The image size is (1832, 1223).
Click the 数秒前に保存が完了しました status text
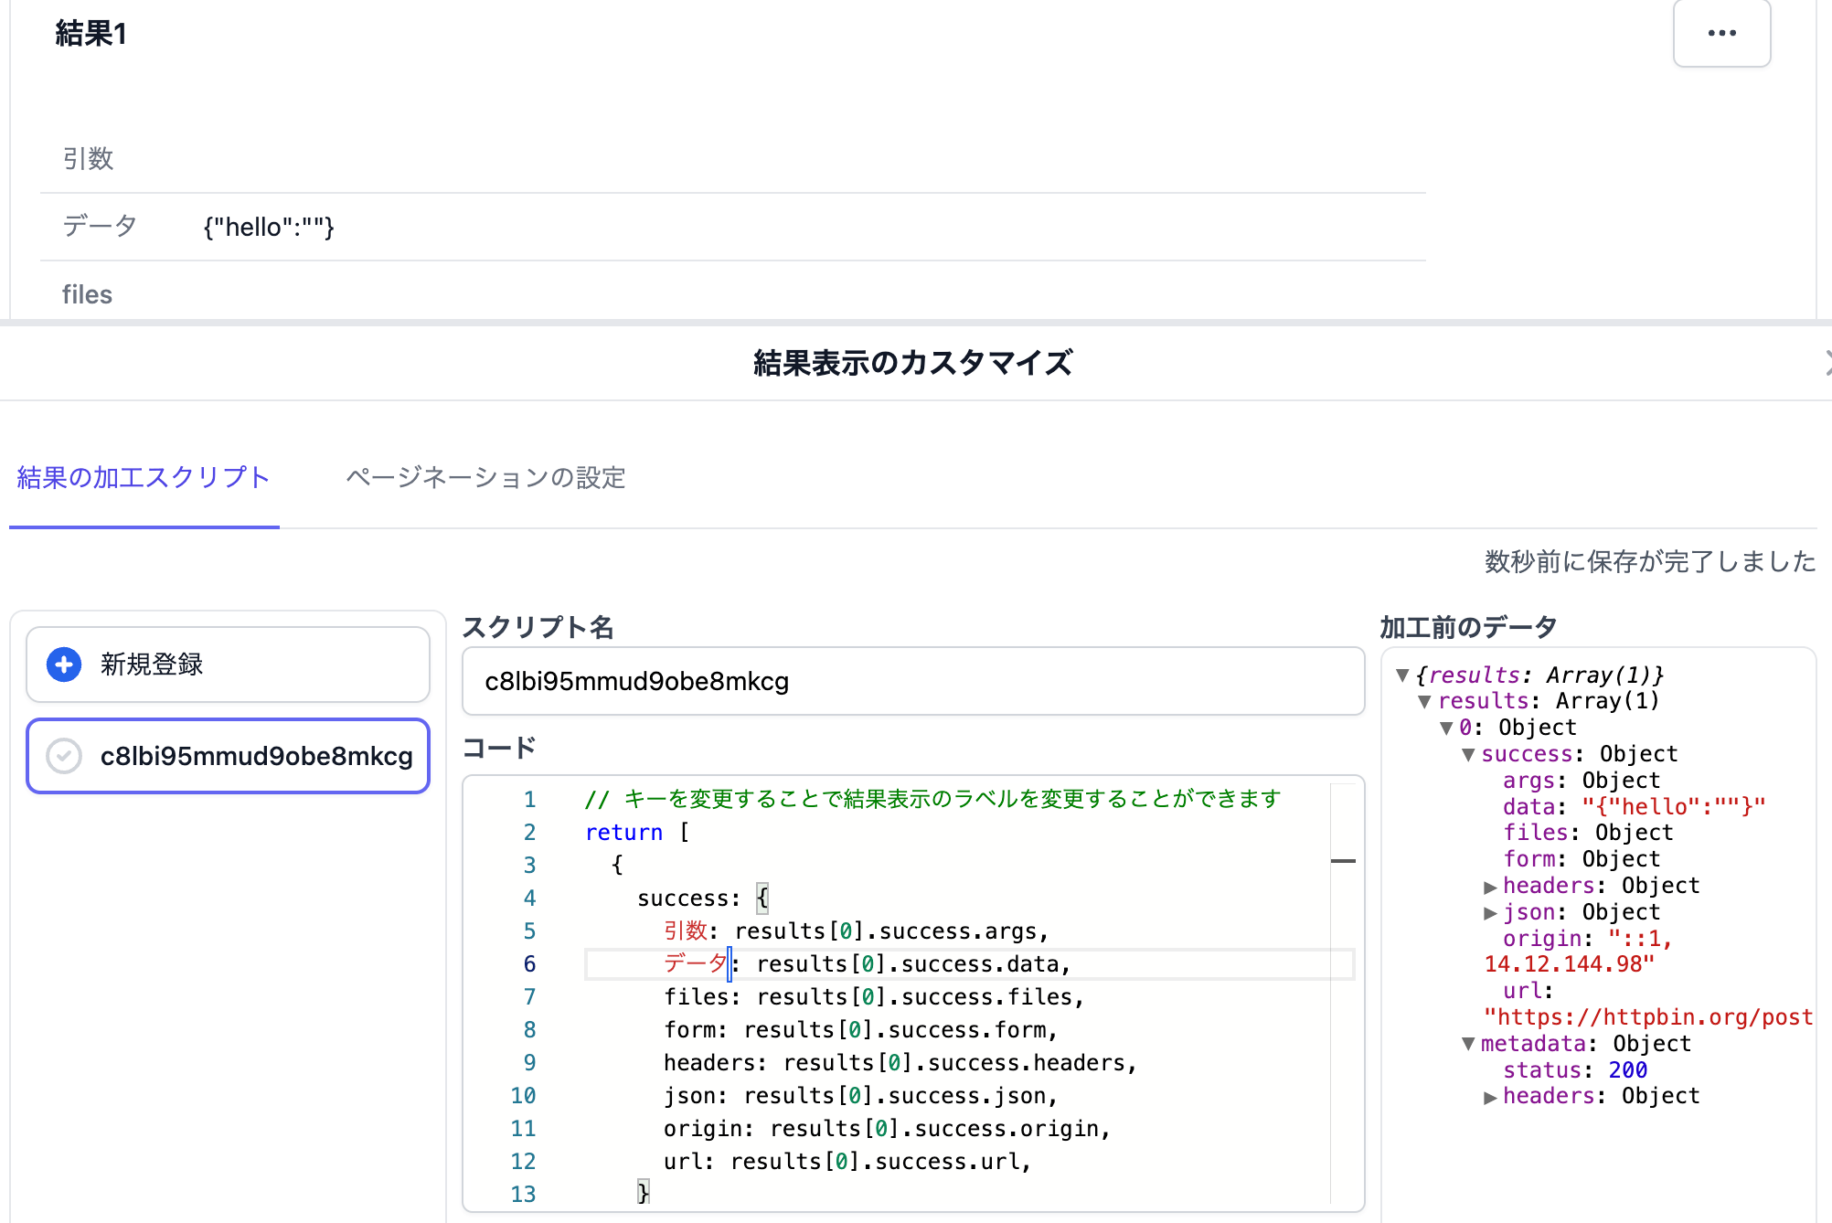click(1650, 561)
